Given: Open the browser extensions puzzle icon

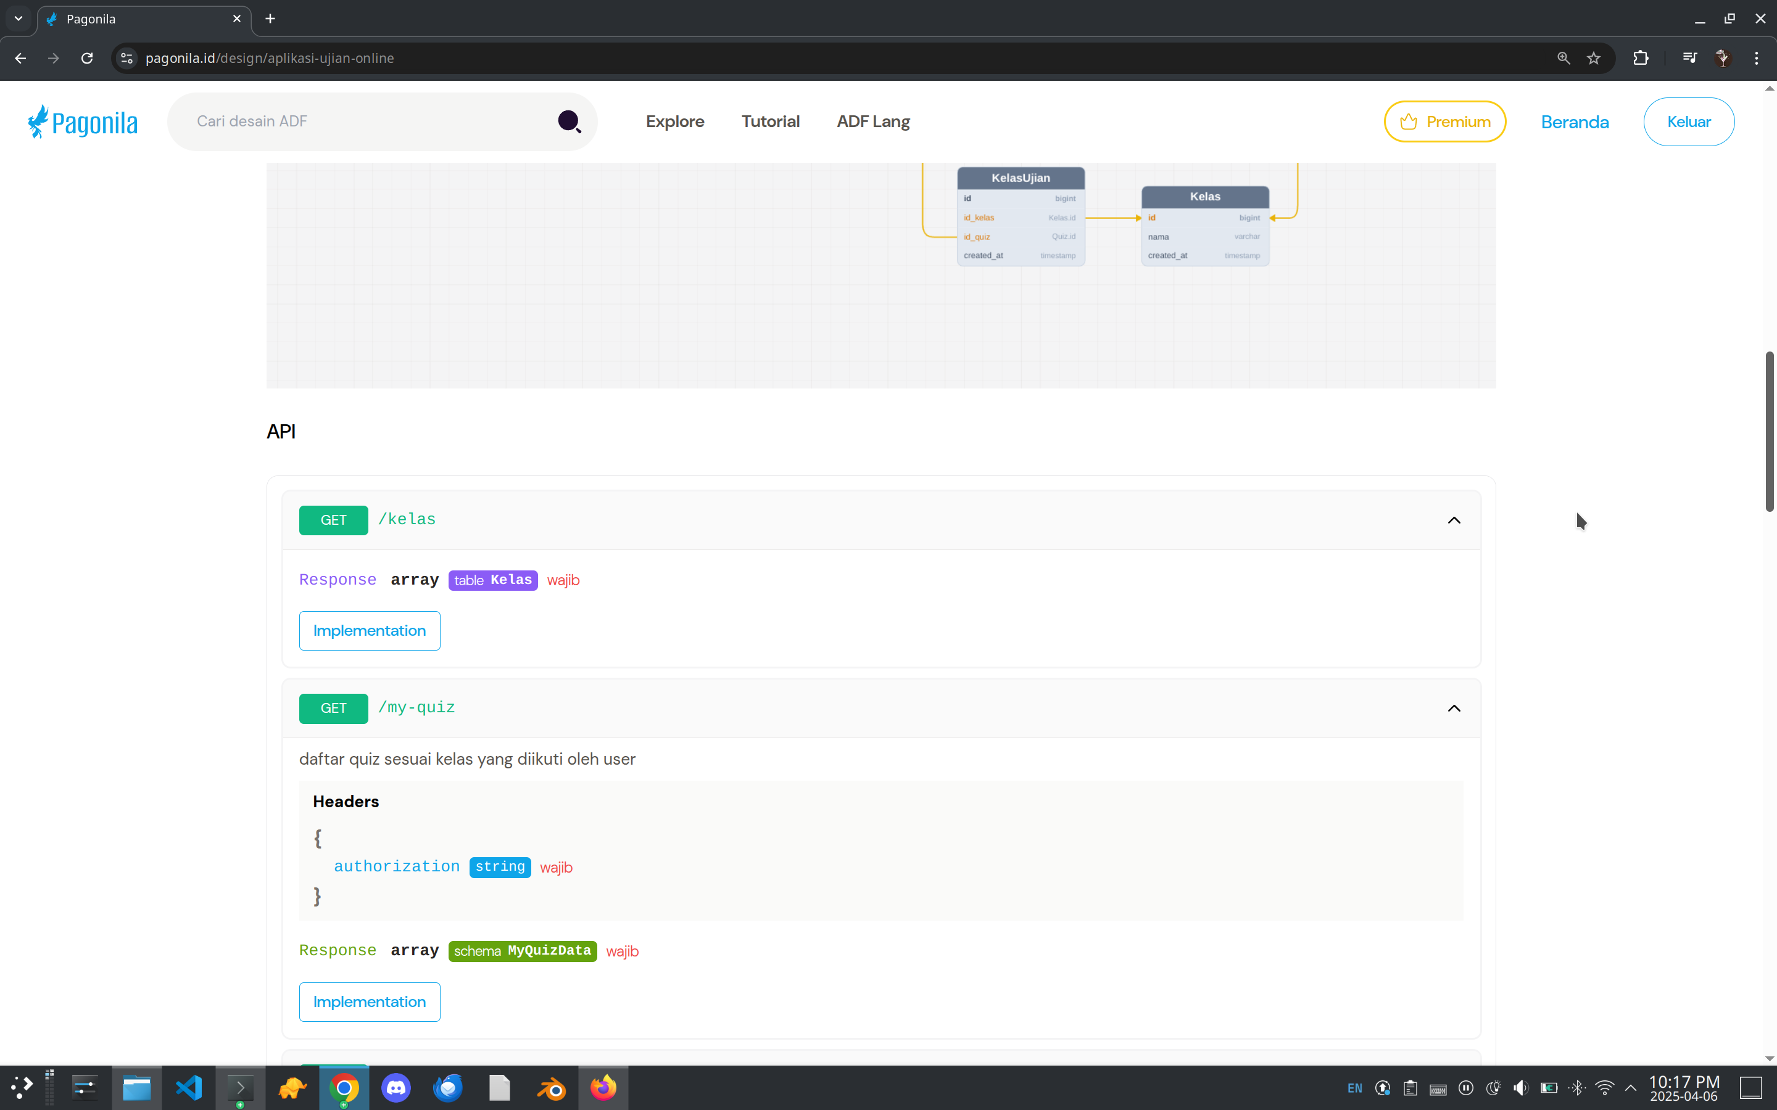Looking at the screenshot, I should point(1641,58).
